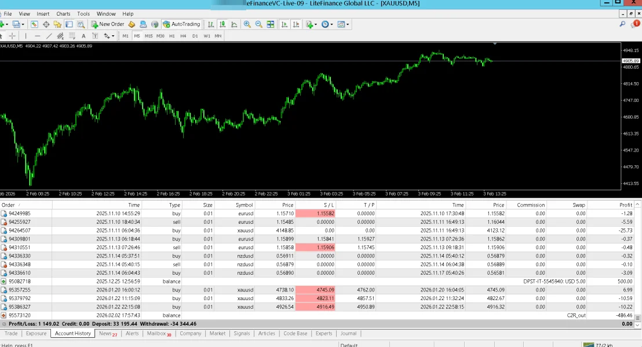
Task: Click the New Order toolbar button
Action: point(108,24)
